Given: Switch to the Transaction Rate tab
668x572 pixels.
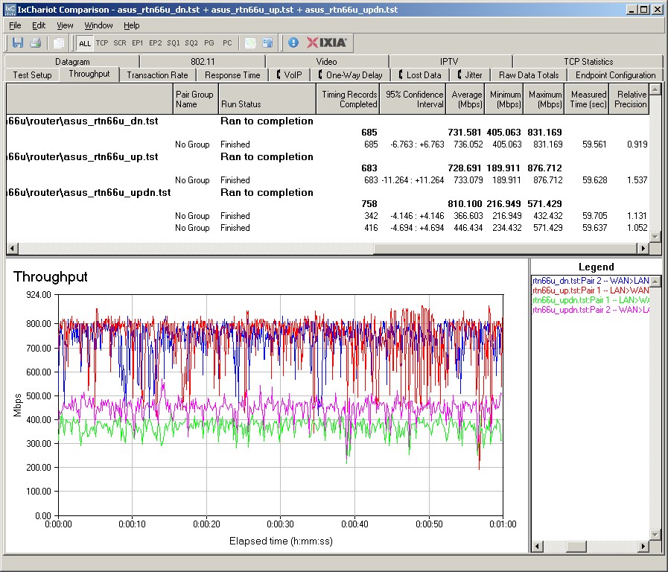Looking at the screenshot, I should pos(157,75).
